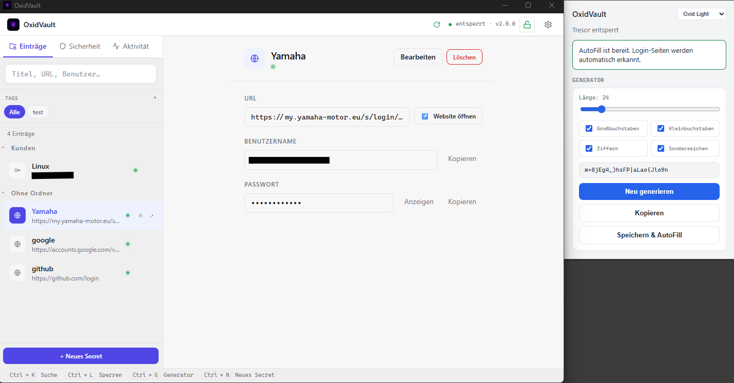The height and width of the screenshot is (383, 734).
Task: Select the google entry in the list
Action: [x=81, y=244]
